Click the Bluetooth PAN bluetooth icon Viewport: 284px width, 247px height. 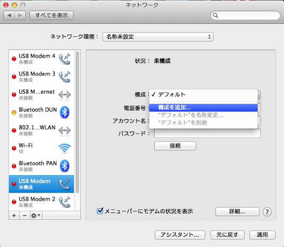click(x=64, y=166)
